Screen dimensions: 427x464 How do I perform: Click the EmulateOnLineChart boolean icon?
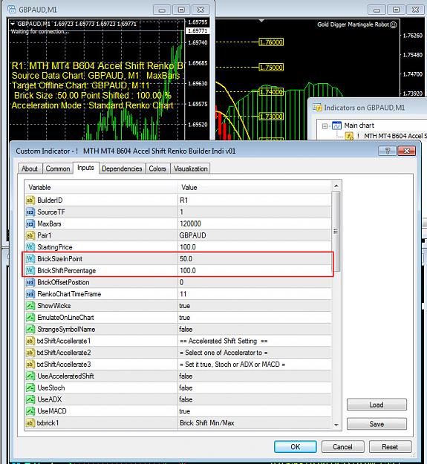pyautogui.click(x=30, y=318)
